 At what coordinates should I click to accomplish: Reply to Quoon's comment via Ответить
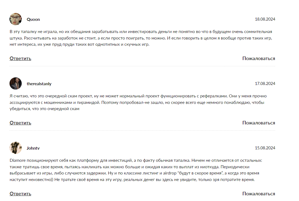pyautogui.click(x=20, y=58)
